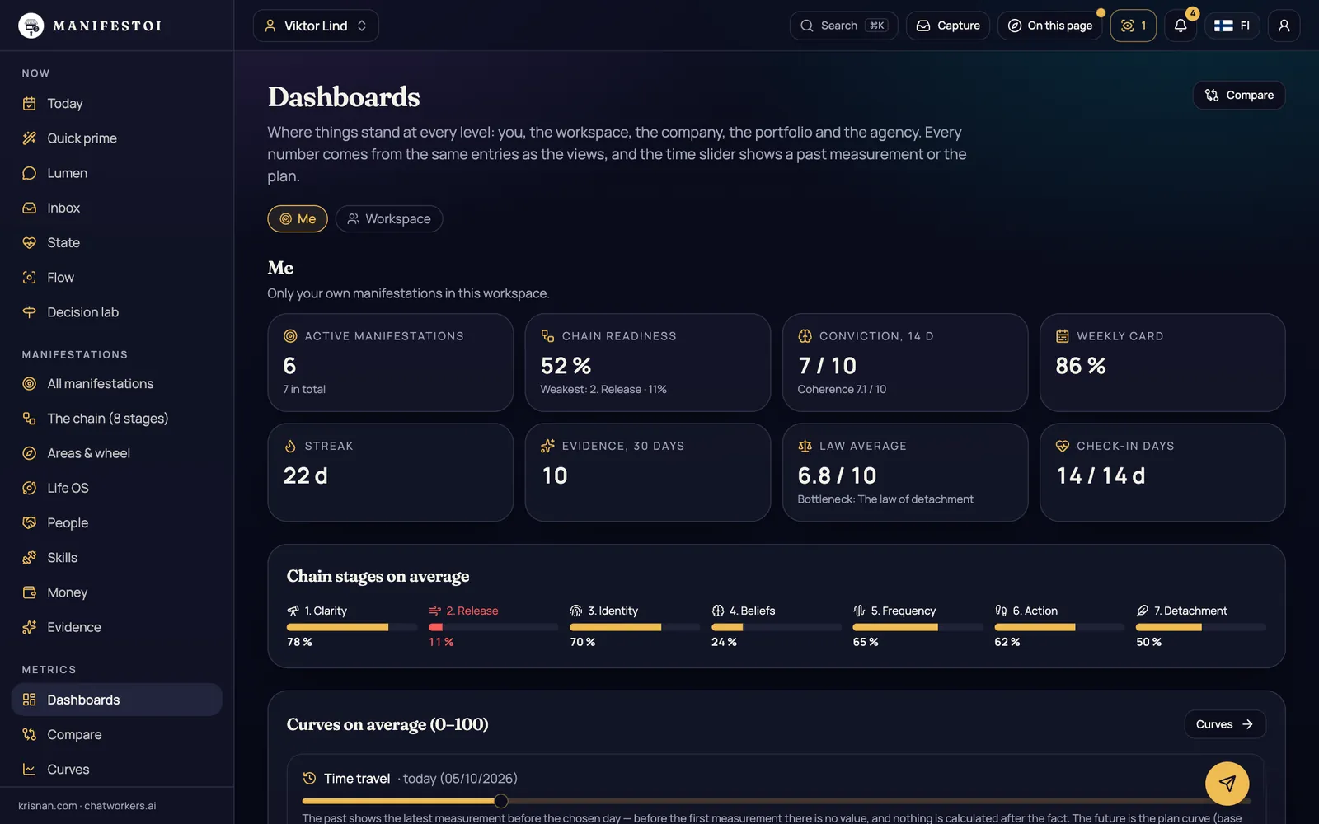Open Quick prime with its wand icon

click(x=30, y=138)
